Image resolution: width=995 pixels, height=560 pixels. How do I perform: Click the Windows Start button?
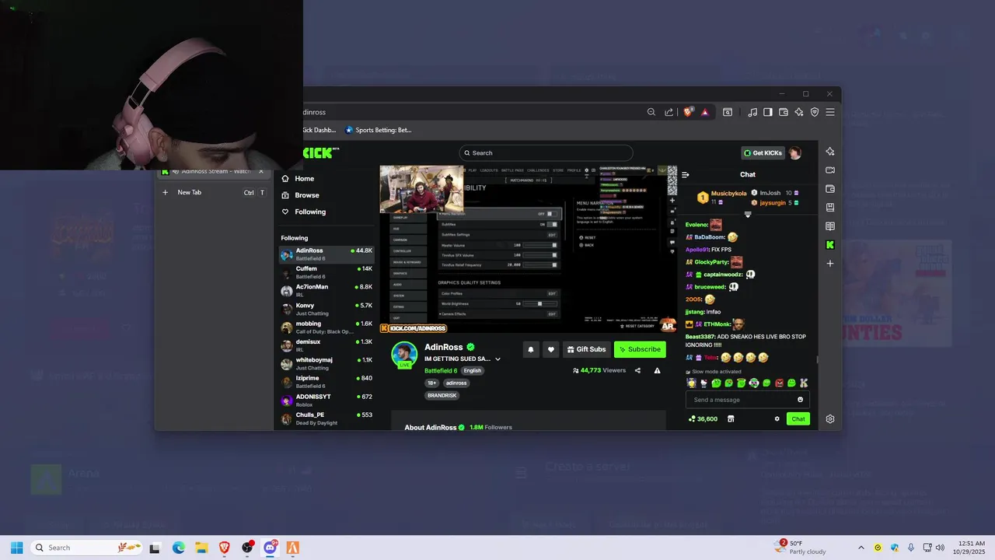tap(16, 548)
